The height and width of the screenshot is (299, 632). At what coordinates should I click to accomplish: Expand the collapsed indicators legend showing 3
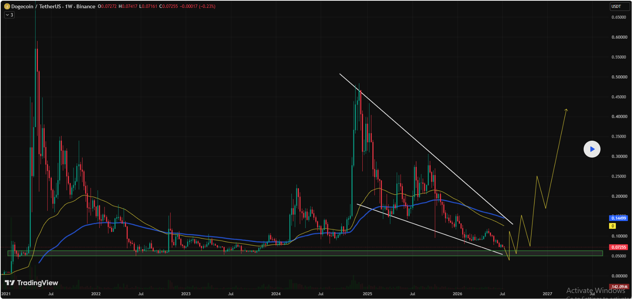9,15
